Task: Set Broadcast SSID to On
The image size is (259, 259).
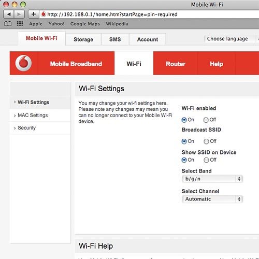Action: [184, 141]
